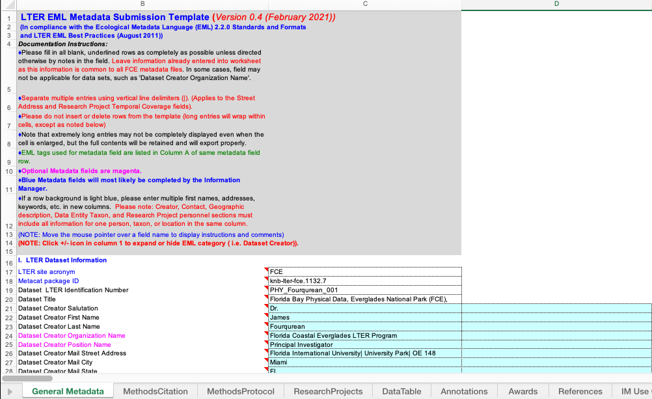
Task: Select row 17 header
Action: coord(8,272)
